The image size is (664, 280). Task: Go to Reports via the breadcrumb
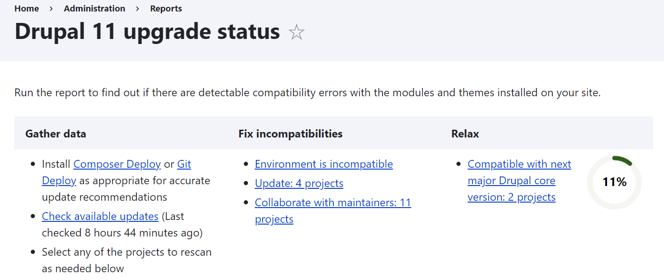tap(166, 8)
